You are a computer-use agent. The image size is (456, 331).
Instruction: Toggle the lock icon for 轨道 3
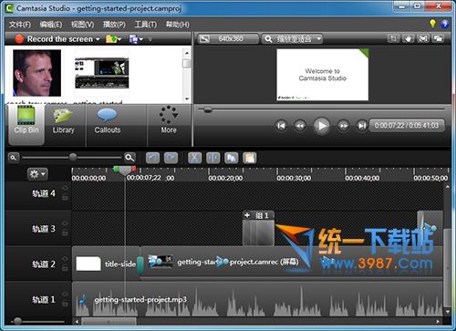[65, 233]
